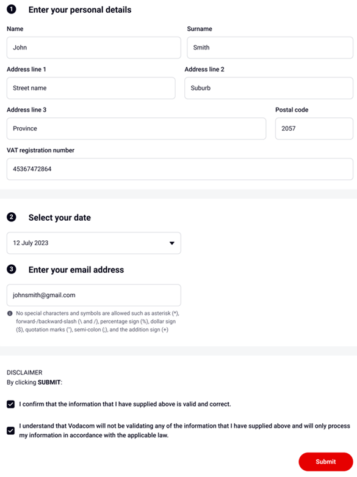Toggle the Vodacom validation acknowledgement checkbox

pyautogui.click(x=10, y=431)
